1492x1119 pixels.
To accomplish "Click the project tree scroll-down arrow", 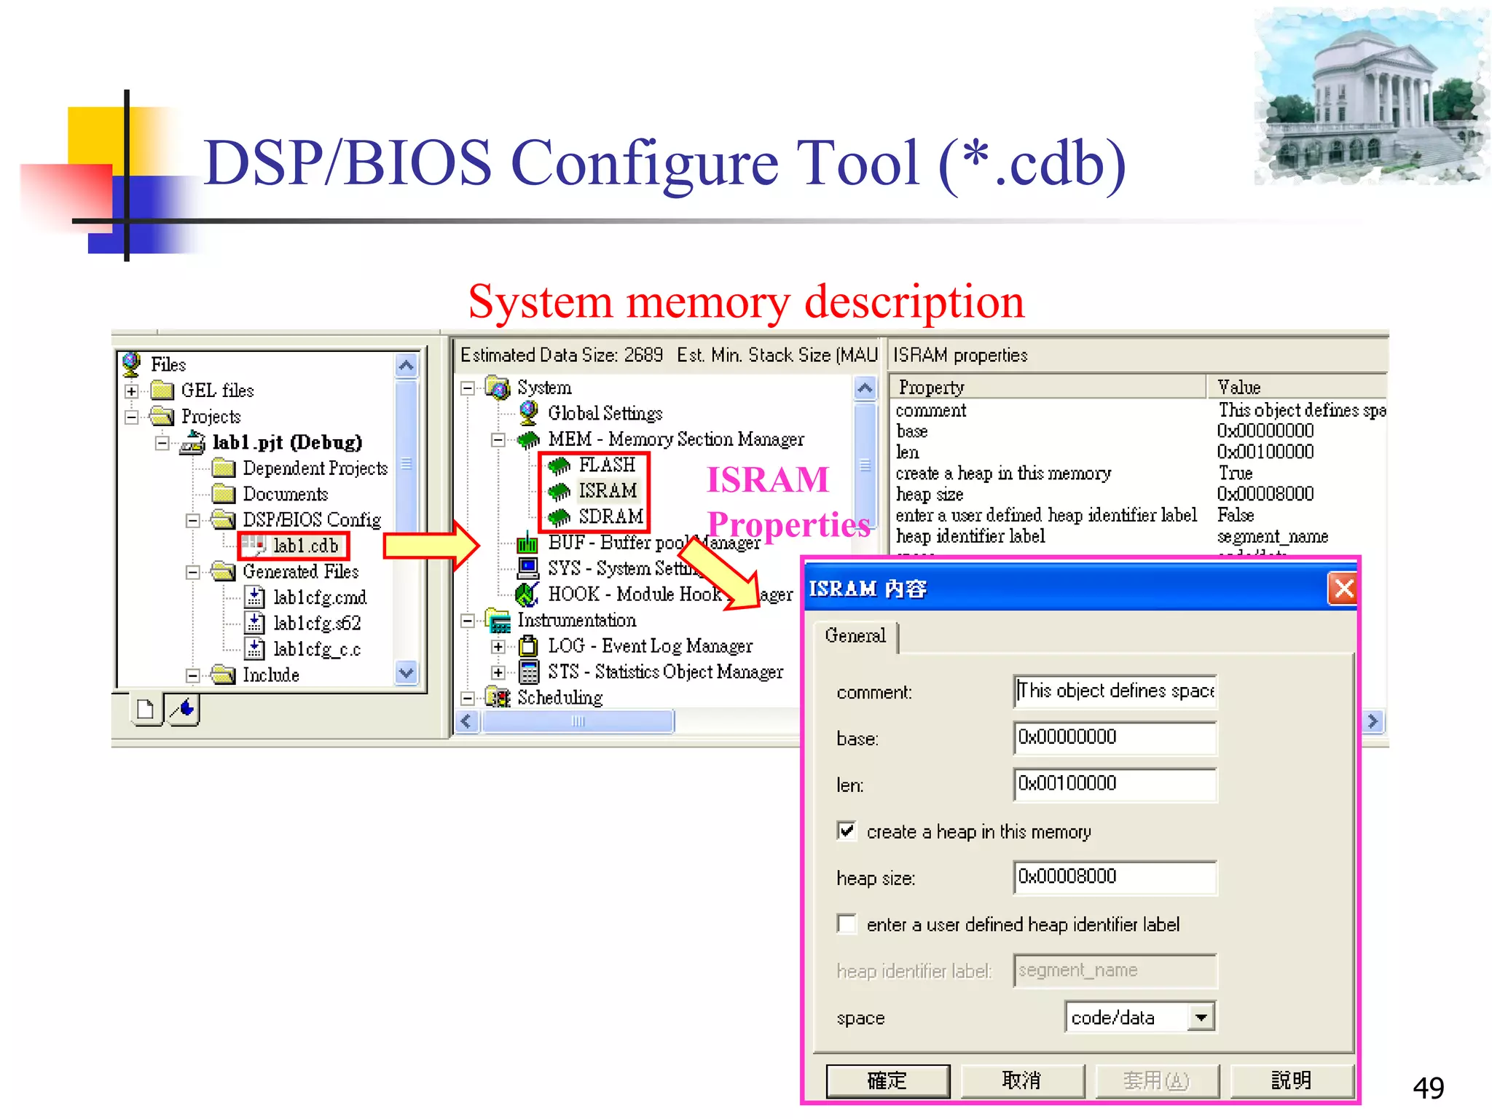I will 407,672.
